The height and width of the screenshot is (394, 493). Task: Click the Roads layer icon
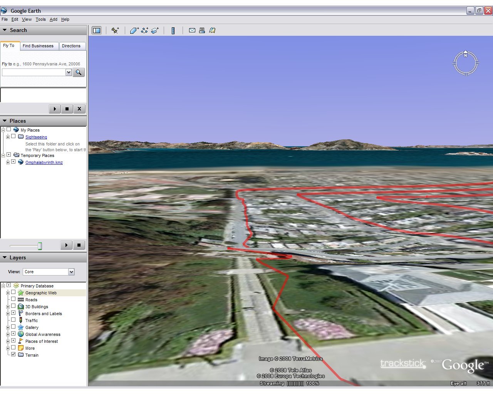(21, 300)
